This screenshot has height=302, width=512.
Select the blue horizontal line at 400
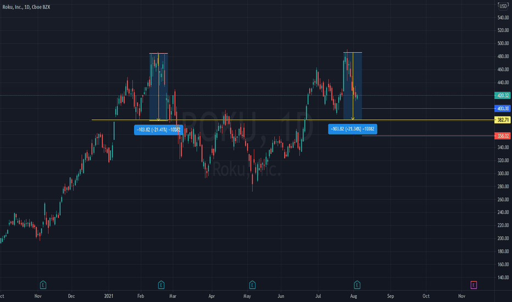pos(428,108)
